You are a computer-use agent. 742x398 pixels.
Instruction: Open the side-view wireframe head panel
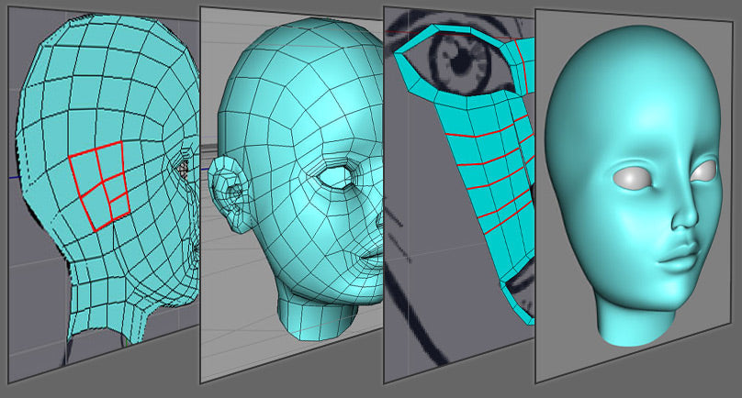(104, 194)
